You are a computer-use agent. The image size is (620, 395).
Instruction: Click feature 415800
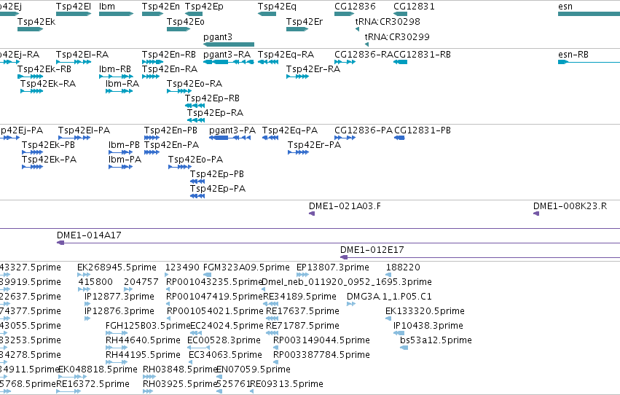point(85,289)
